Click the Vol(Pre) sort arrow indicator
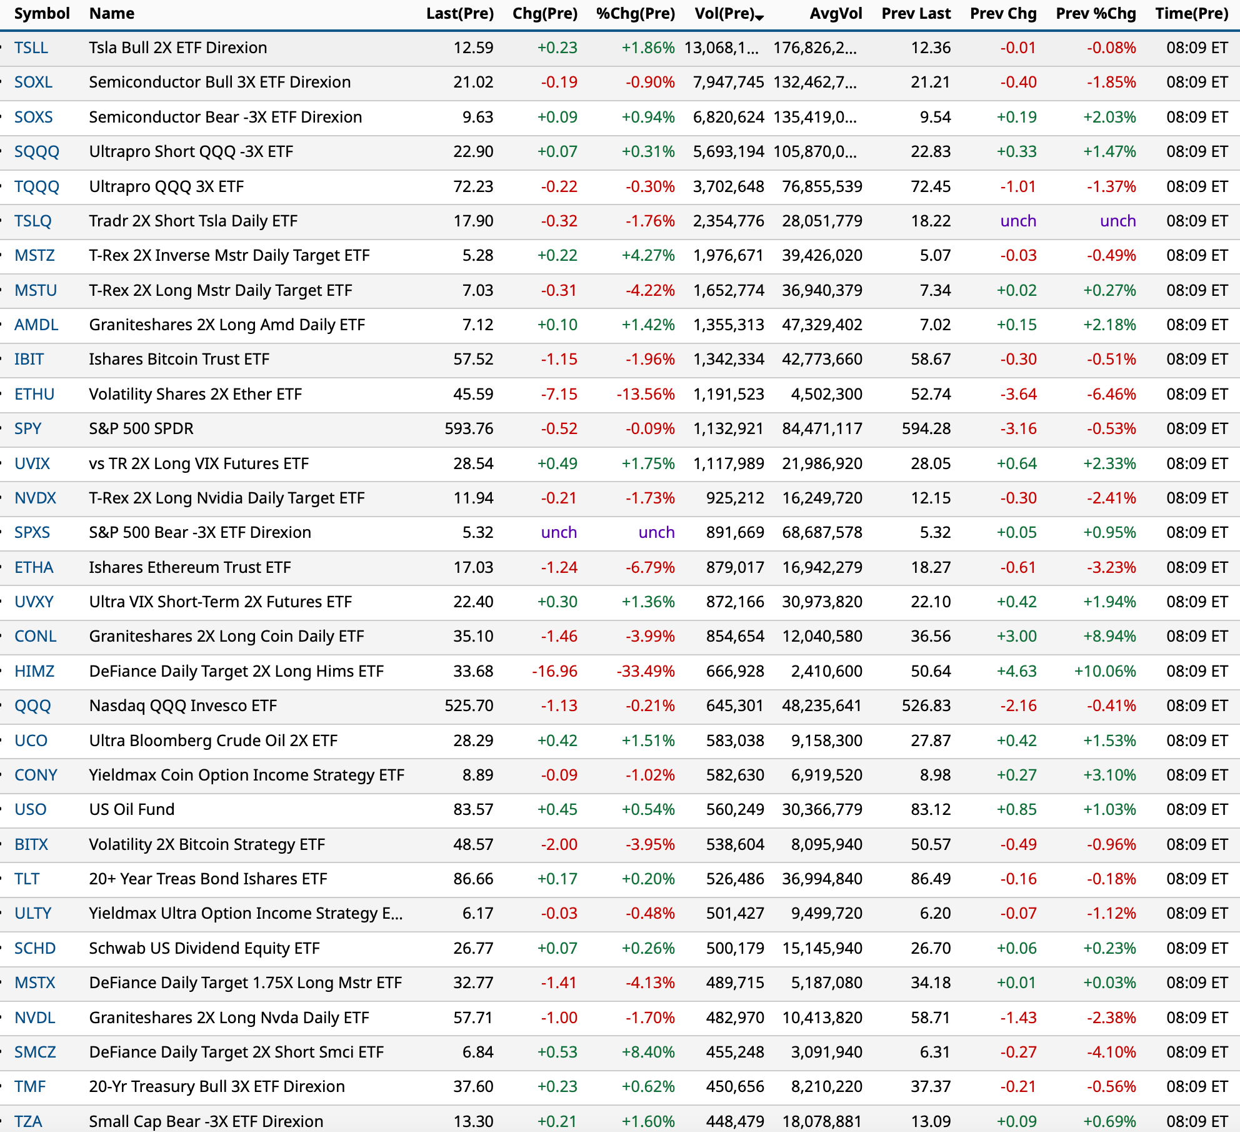The image size is (1240, 1132). pyautogui.click(x=760, y=18)
